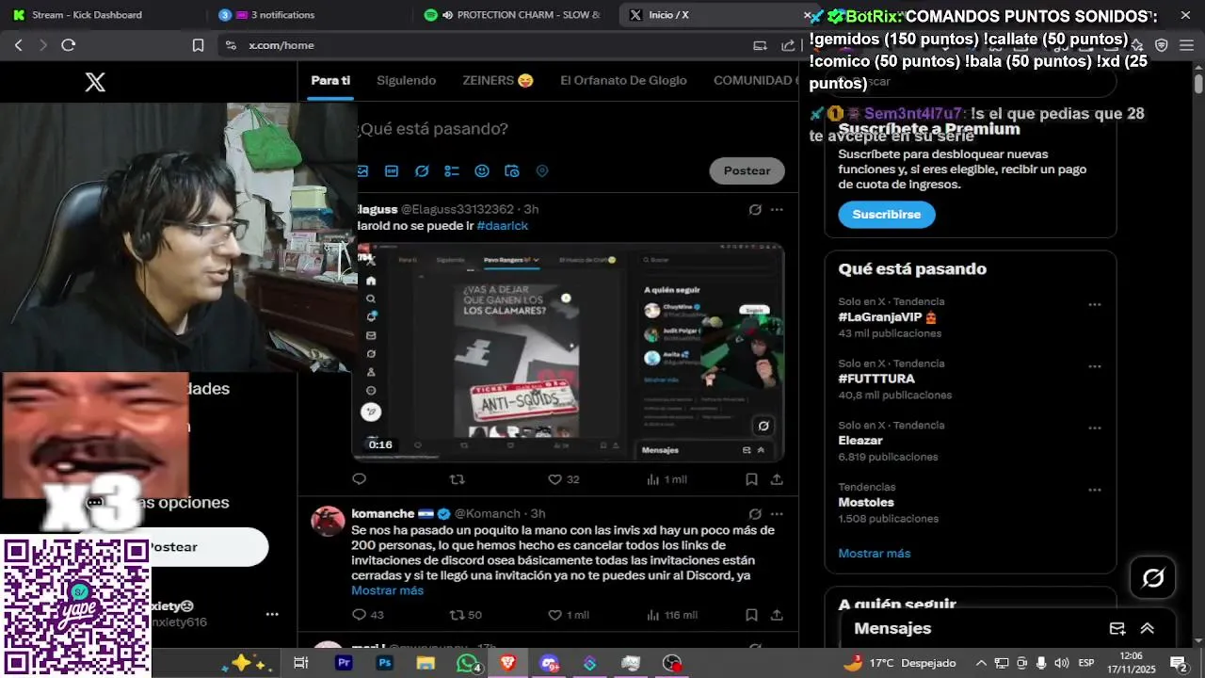Open more menu on Elaguss post
Viewport: 1205px width, 678px height.
click(777, 210)
